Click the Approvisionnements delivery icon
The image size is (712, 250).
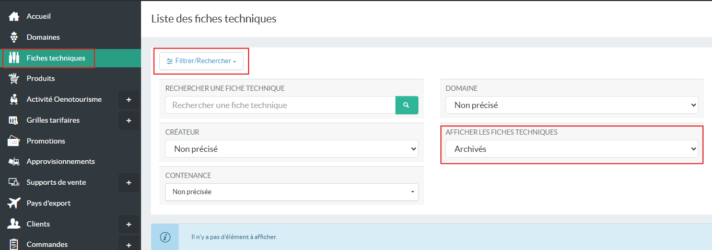(x=14, y=162)
